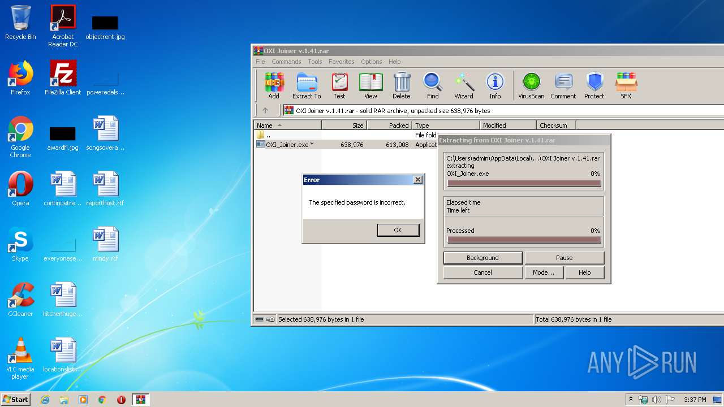
Task: Open the Favorites menu
Action: point(342,62)
